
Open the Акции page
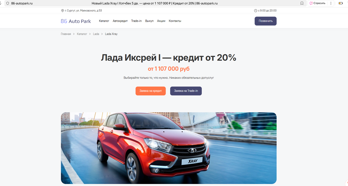point(161,21)
